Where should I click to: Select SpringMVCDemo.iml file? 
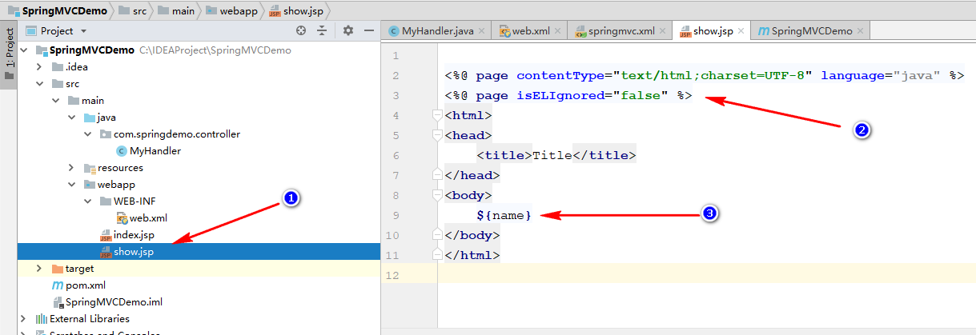click(114, 301)
